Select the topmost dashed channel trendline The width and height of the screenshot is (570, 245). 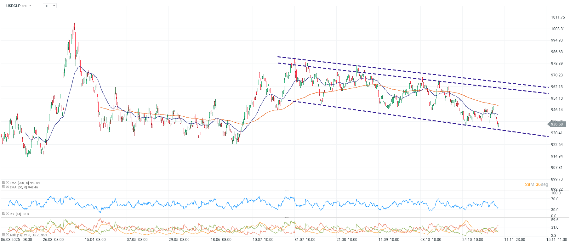click(x=413, y=72)
